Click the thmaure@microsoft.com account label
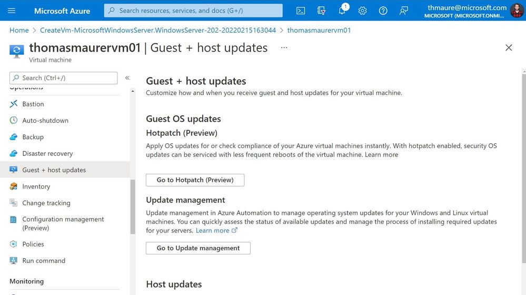The height and width of the screenshot is (295, 526). (x=467, y=7)
